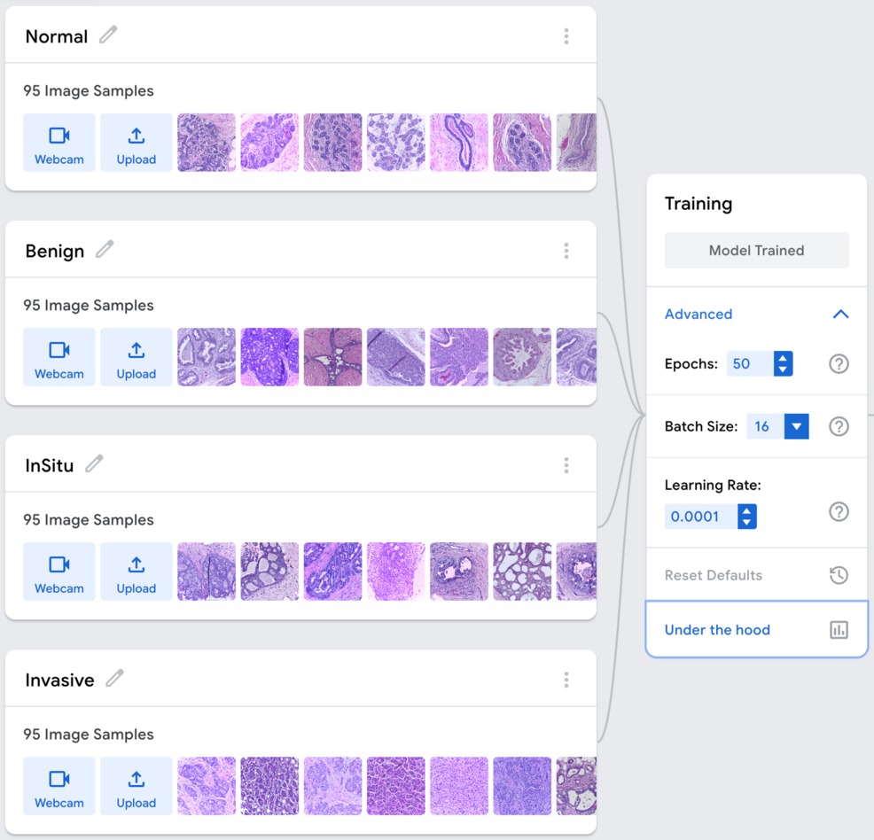This screenshot has height=840, width=874.
Task: Click the upload icon in the Invasive class
Action: tap(136, 778)
